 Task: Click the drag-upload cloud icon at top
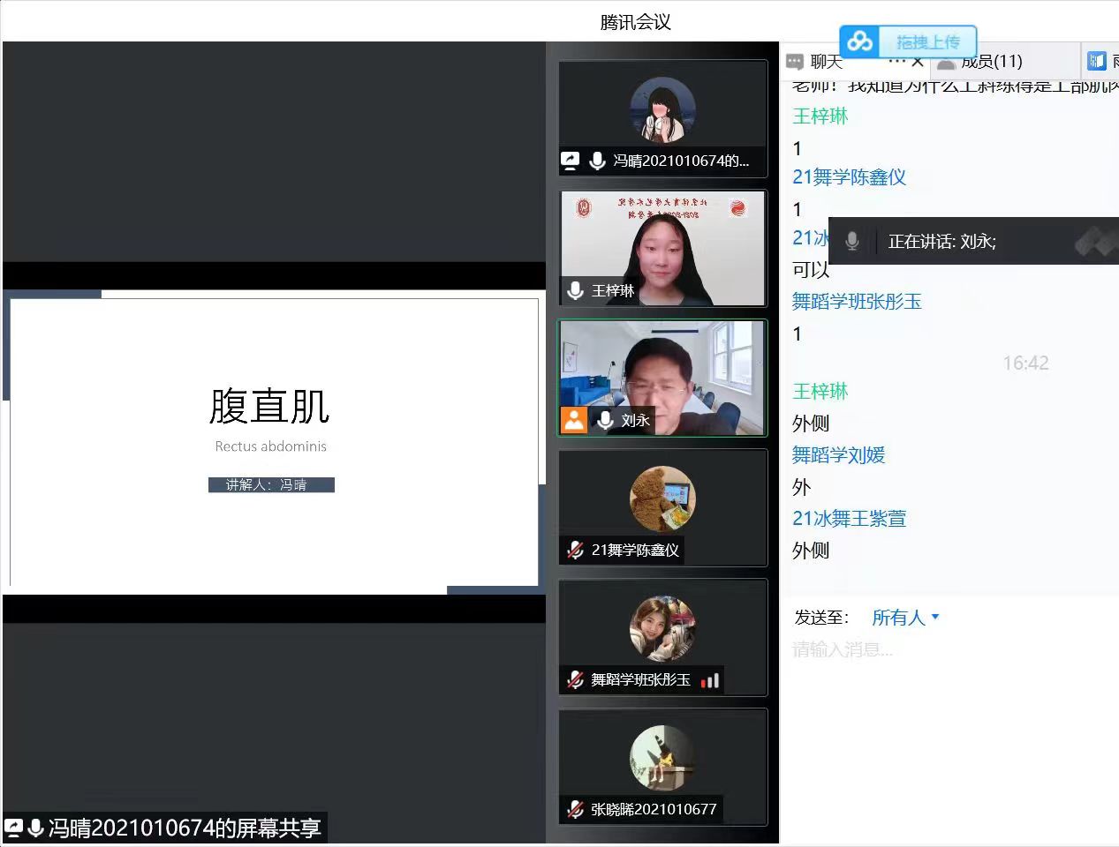858,41
